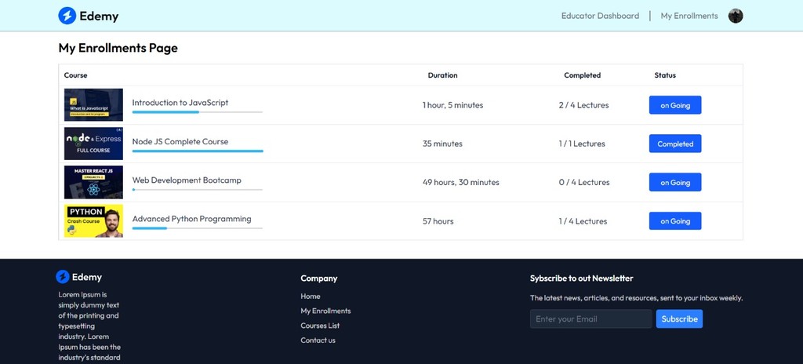The width and height of the screenshot is (803, 364).
Task: Click On Going button for JavaScript course
Action: click(x=674, y=105)
